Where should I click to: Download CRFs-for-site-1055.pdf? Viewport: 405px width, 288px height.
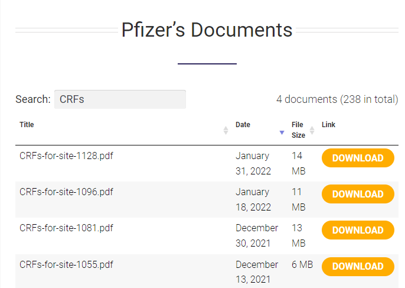358,267
